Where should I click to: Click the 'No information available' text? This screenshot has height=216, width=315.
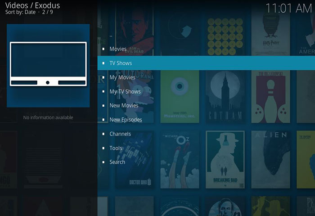coord(48,117)
